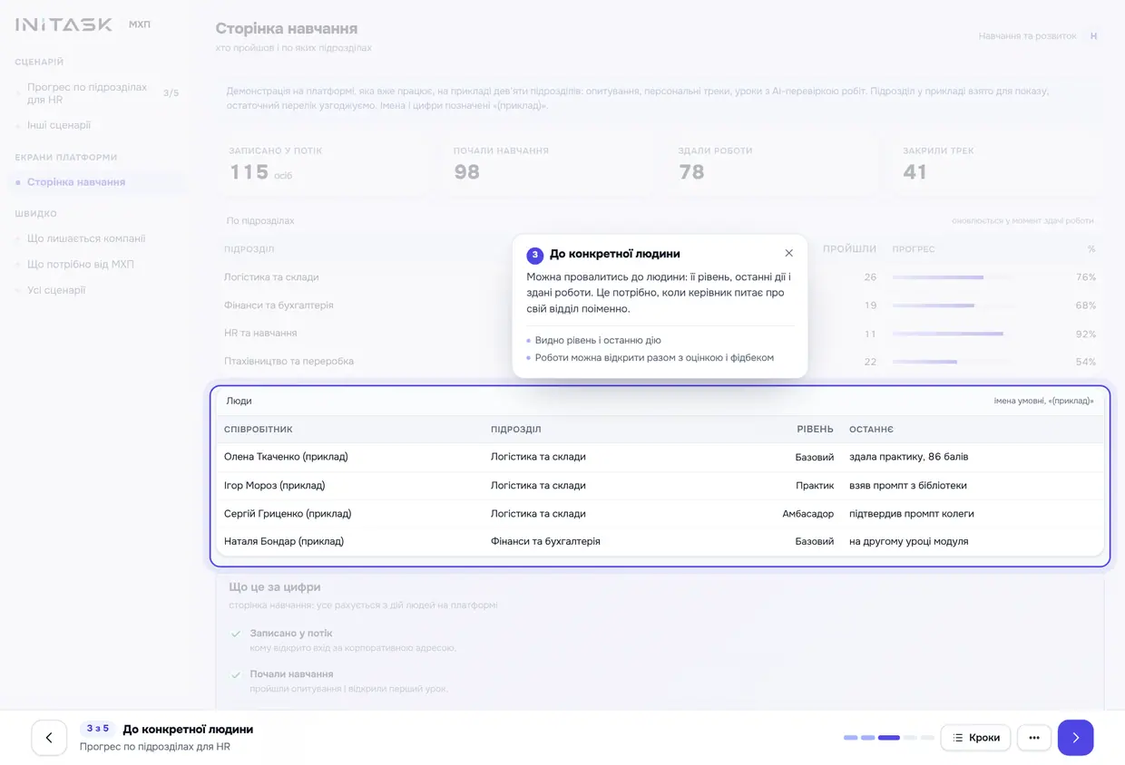Viewport: 1125px width, 765px height.
Task: Click «взяв промпт з бібліотеки» cell
Action: coord(908,485)
